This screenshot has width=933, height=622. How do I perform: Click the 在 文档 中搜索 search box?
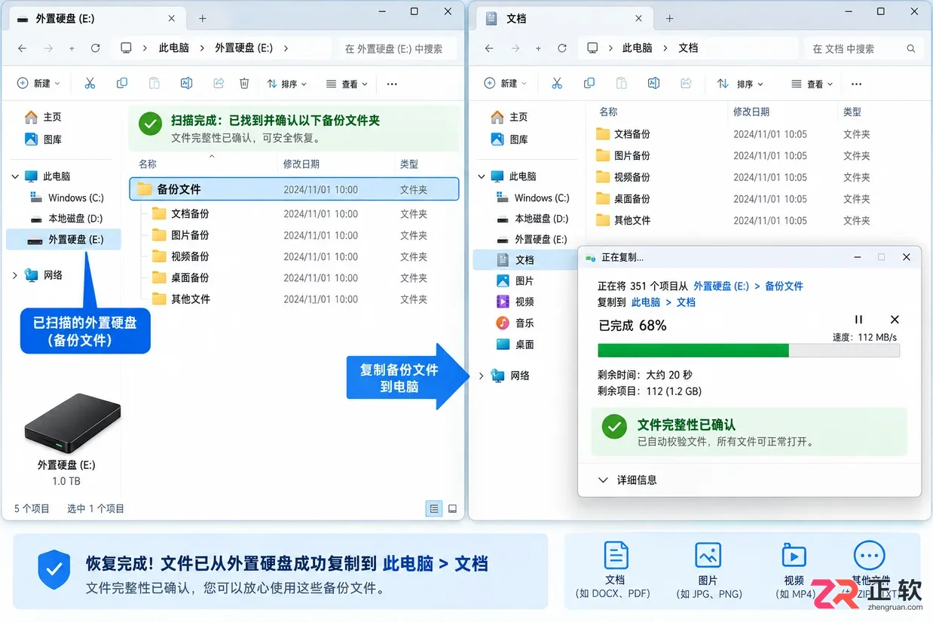pos(864,49)
